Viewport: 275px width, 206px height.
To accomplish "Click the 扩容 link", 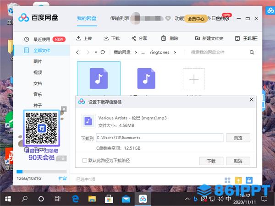I will 62,179.
